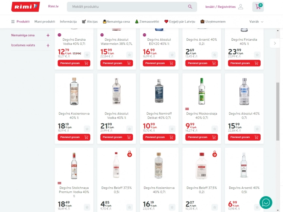
Task: Expand the Nemainīga cena filter
Action: (x=48, y=36)
